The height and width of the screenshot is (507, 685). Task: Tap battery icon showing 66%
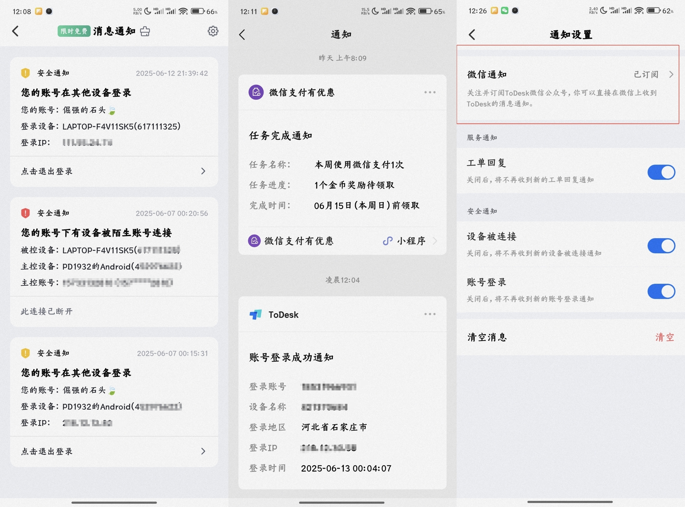198,11
